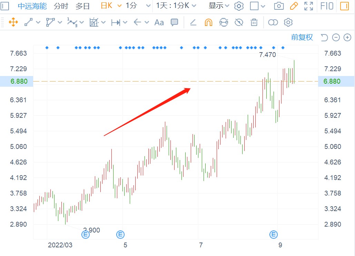The height and width of the screenshot is (256, 355).
Task: Switch to the 分时 tab
Action: tap(61, 6)
